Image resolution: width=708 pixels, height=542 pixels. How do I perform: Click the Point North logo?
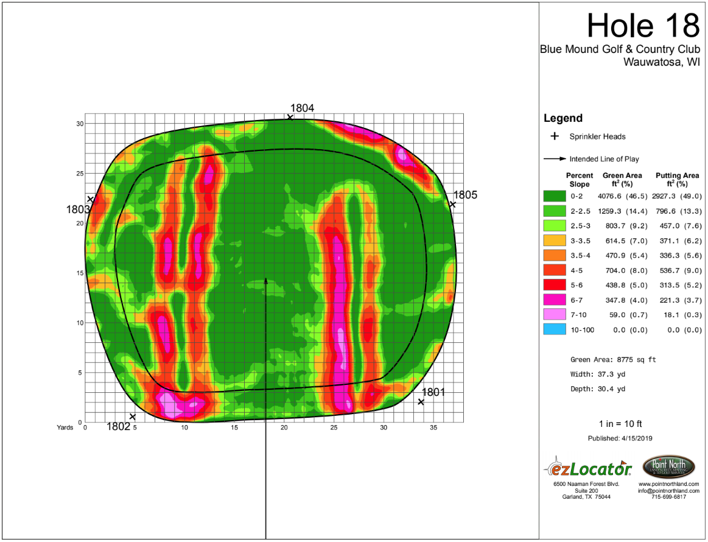pyautogui.click(x=668, y=466)
